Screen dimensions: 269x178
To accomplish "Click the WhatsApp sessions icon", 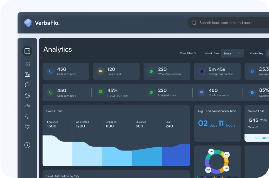I will (151, 71).
